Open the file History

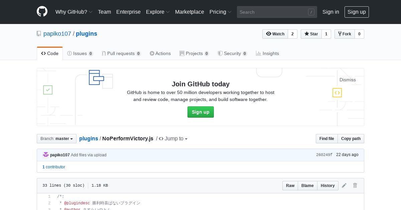[x=327, y=186]
